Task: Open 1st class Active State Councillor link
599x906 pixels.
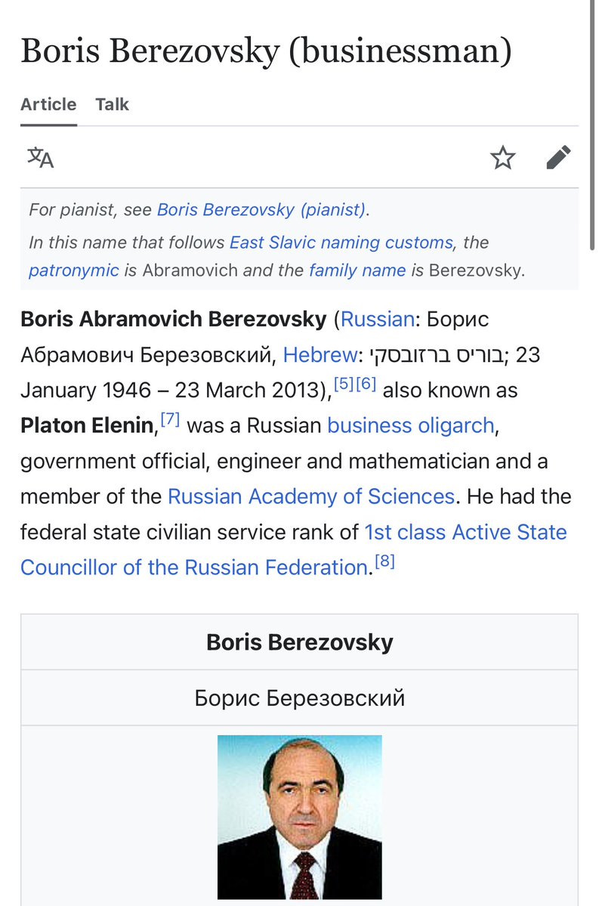Action: [x=465, y=532]
